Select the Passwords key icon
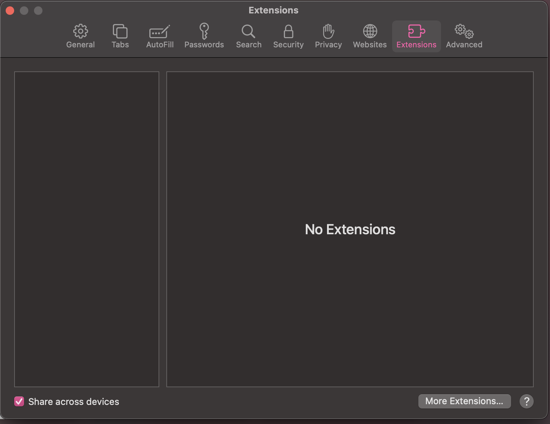This screenshot has width=550, height=424. 204,35
